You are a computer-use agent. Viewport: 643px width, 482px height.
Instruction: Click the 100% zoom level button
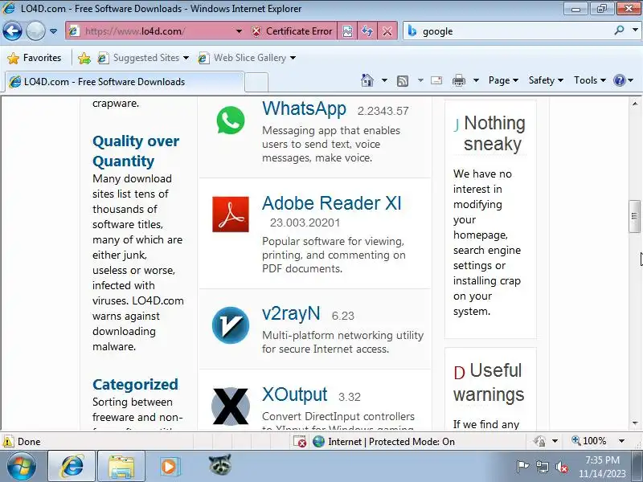coord(589,441)
